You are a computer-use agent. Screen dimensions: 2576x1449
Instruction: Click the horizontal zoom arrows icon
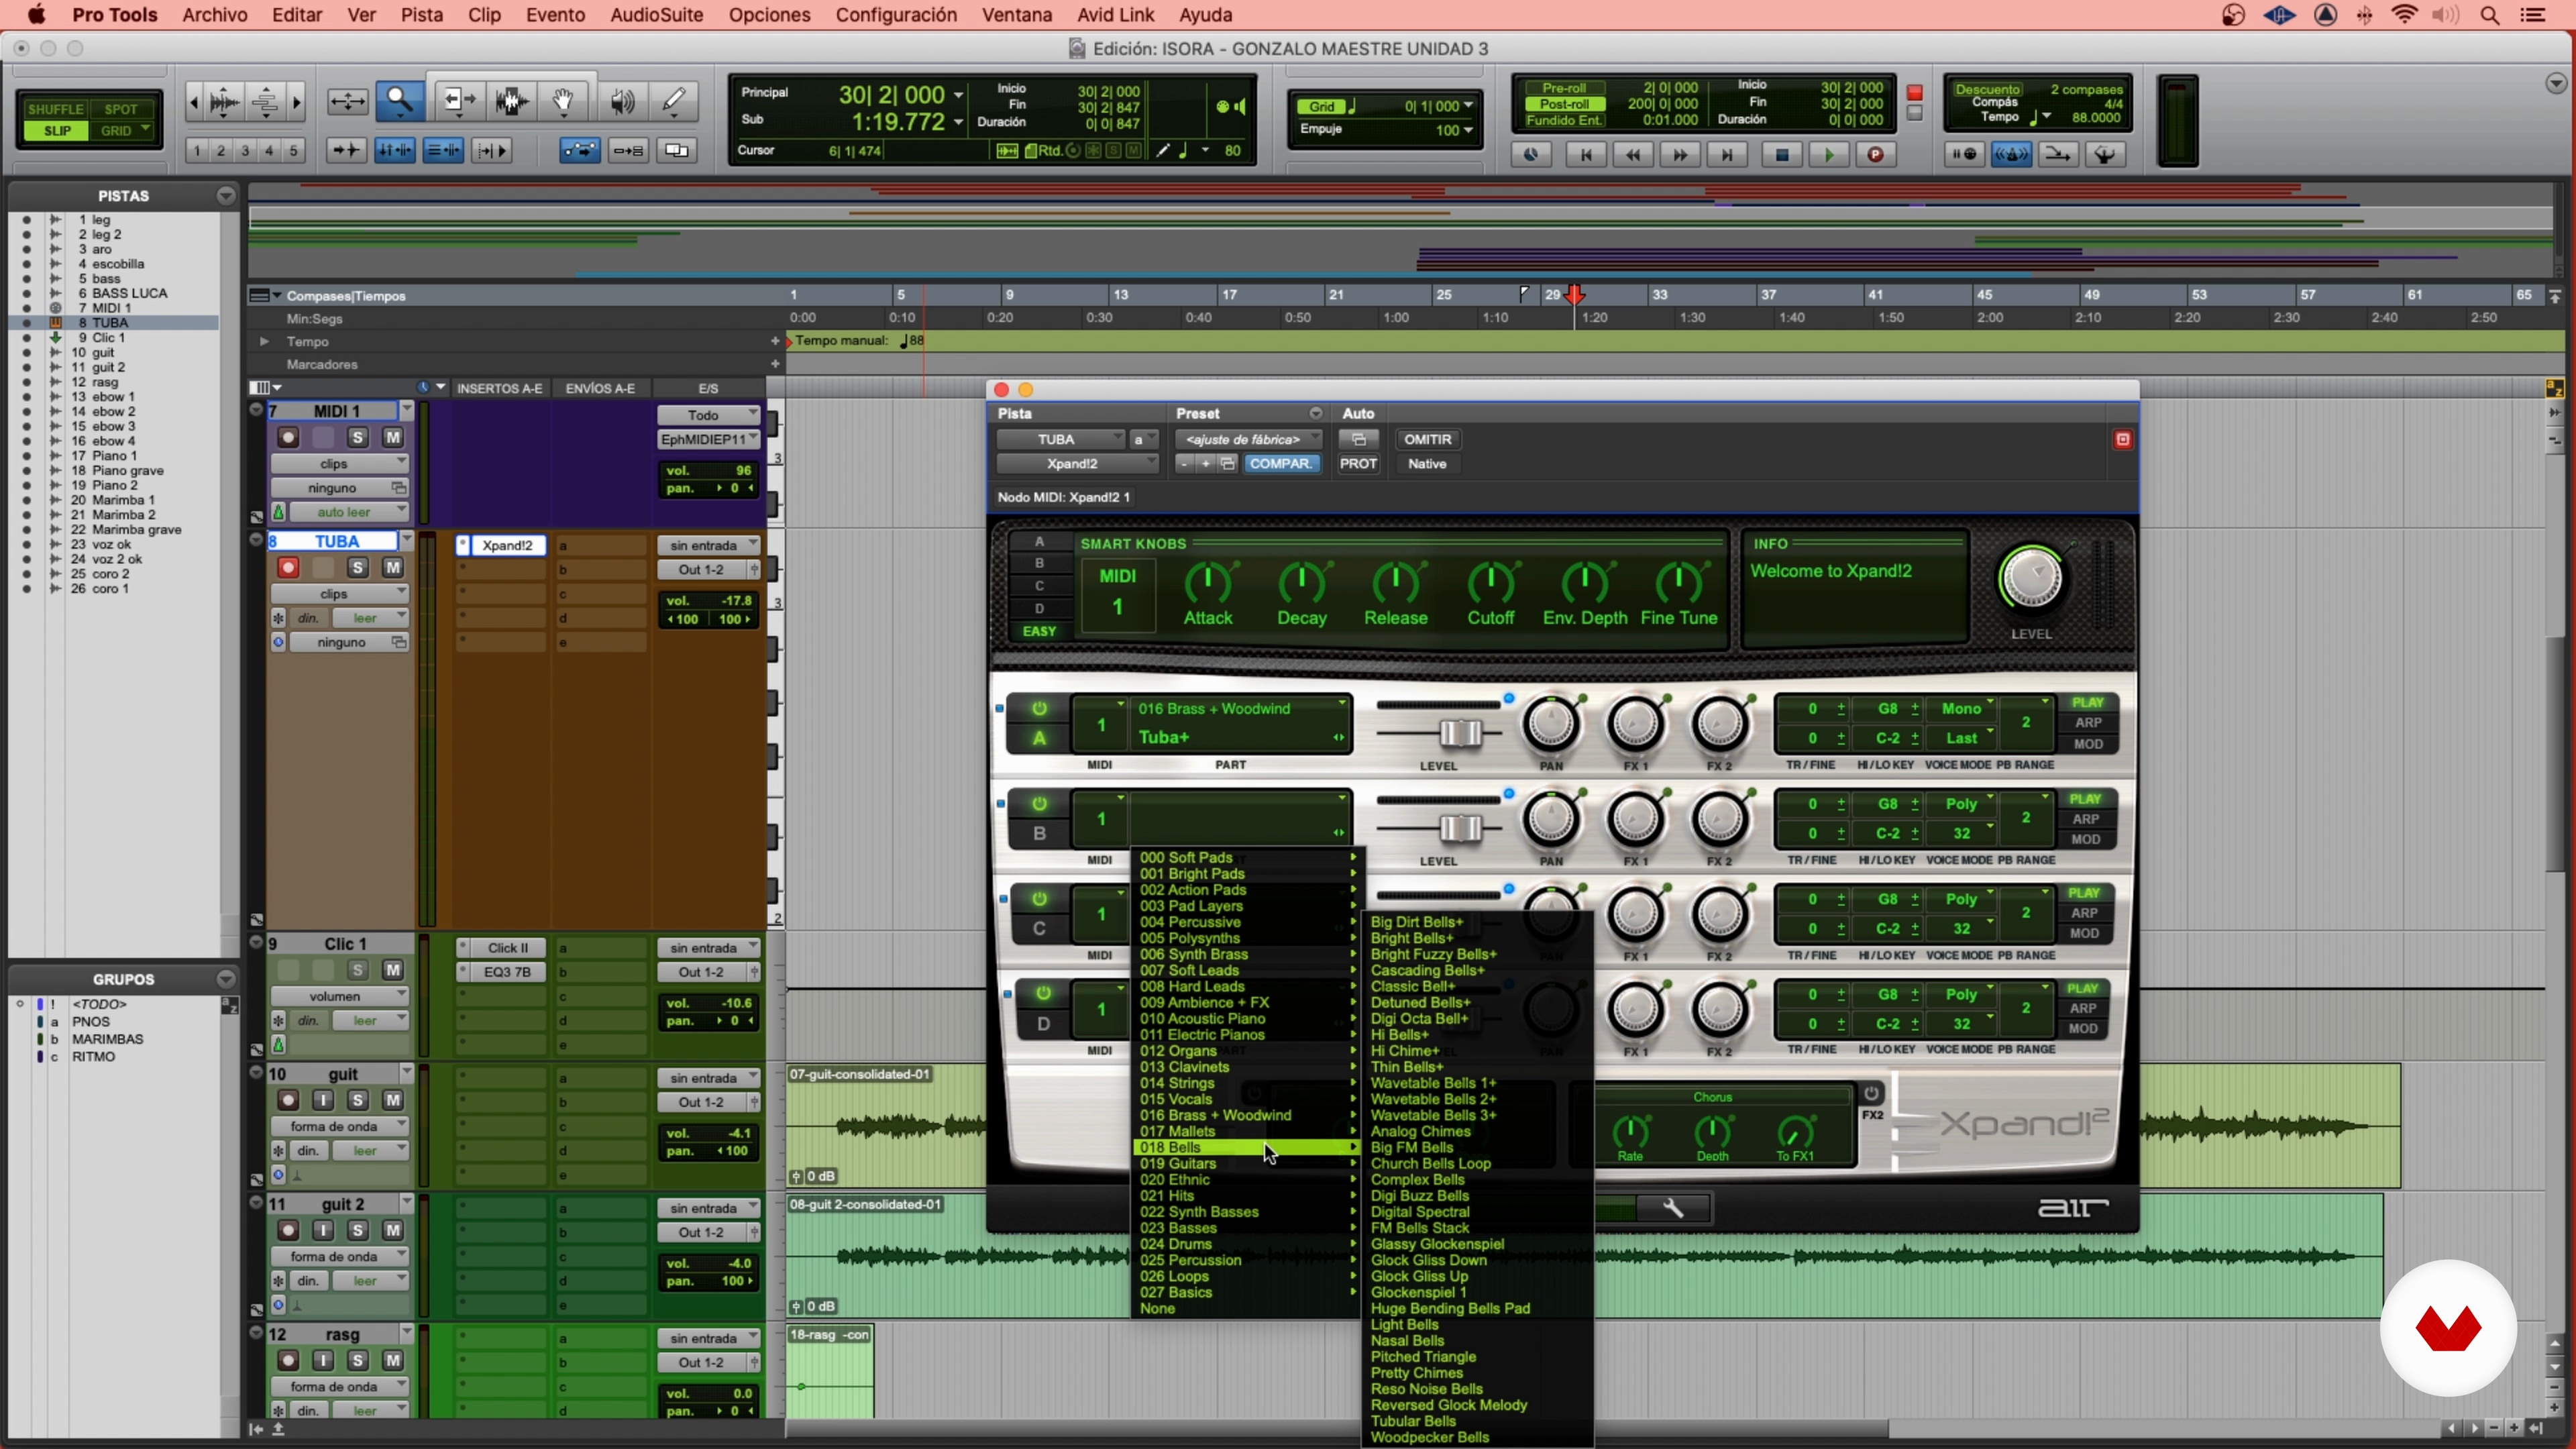(x=347, y=101)
